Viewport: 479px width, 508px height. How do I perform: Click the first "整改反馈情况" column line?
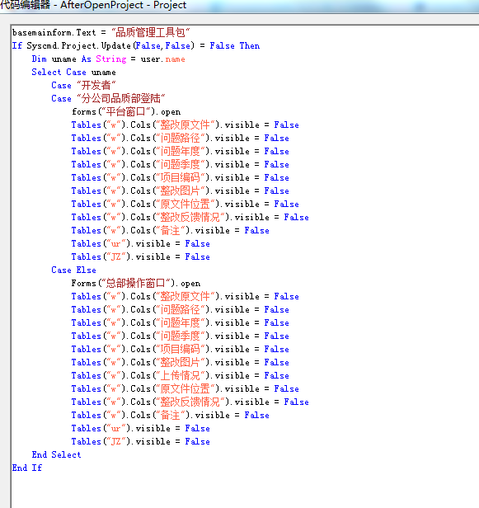(190, 217)
